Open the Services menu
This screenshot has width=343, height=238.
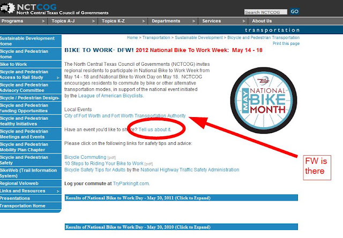coord(211,21)
